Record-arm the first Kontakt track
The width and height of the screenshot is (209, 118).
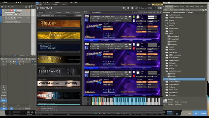point(12,10)
